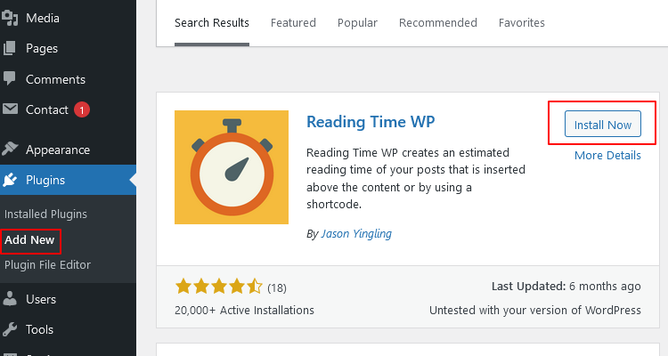The width and height of the screenshot is (668, 356).
Task: Click the Contact envelope icon
Action: coord(11,109)
